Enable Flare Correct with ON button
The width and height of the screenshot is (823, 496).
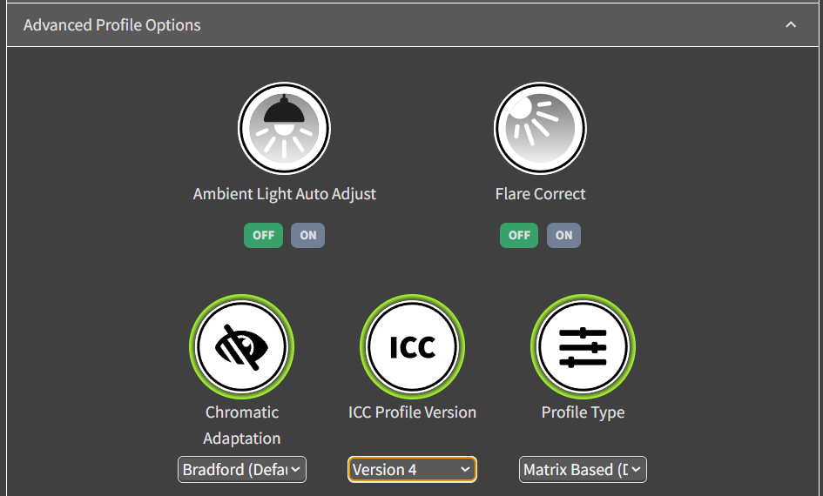click(563, 235)
